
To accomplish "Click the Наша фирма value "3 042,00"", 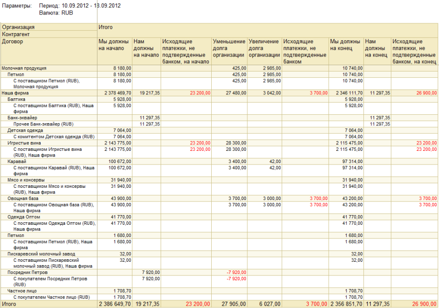I will [272, 93].
